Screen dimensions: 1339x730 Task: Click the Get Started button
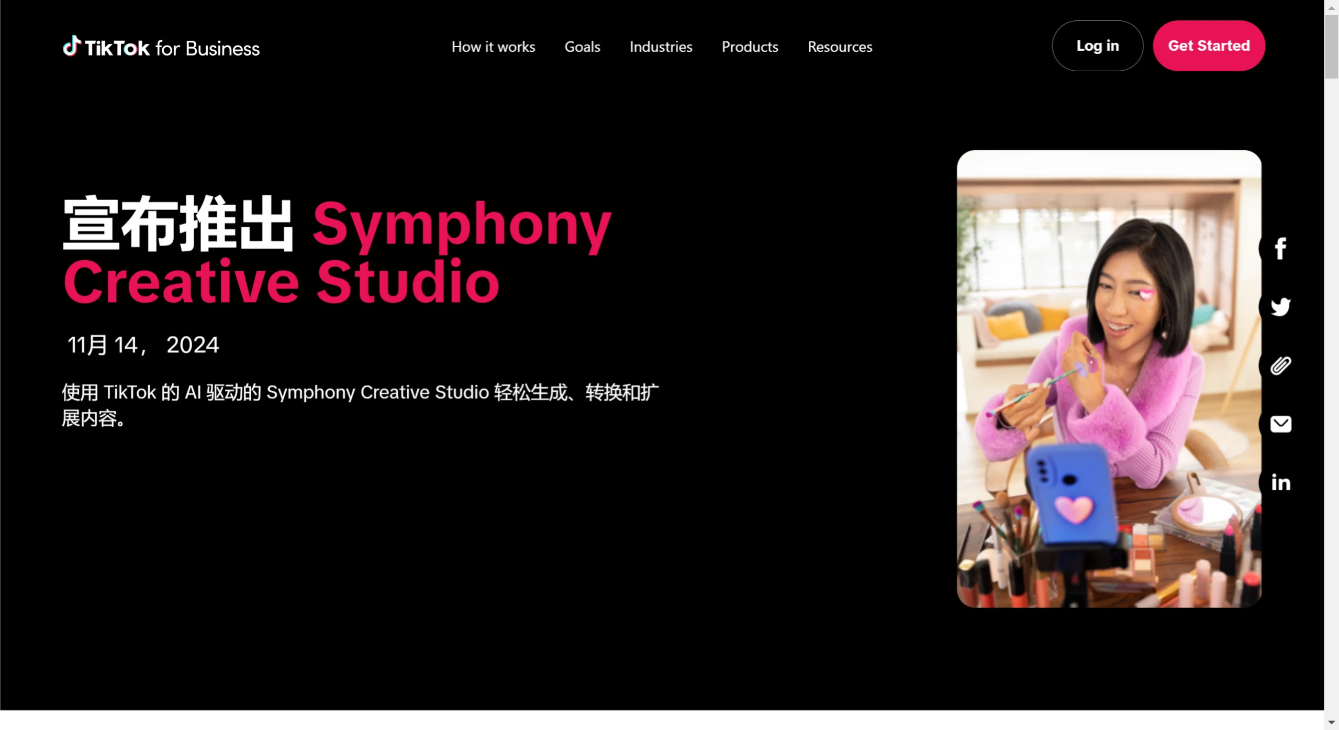tap(1209, 46)
